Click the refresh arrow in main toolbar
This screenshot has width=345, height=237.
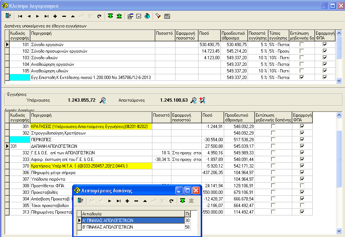click(99, 16)
